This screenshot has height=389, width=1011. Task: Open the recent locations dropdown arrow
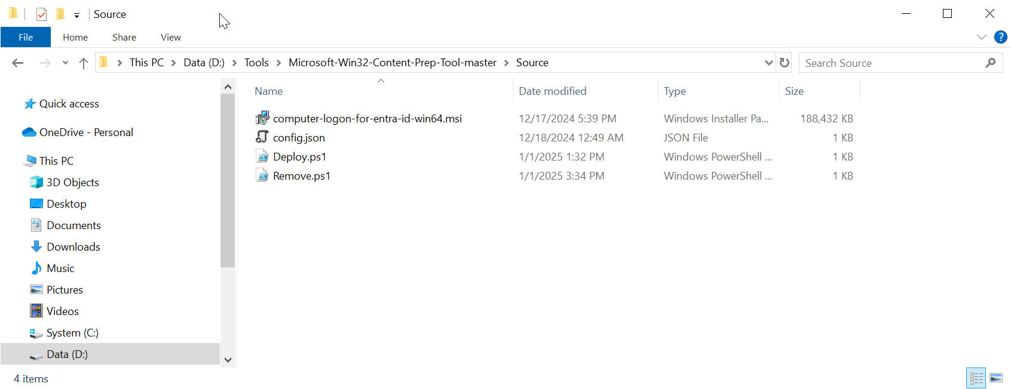click(65, 63)
